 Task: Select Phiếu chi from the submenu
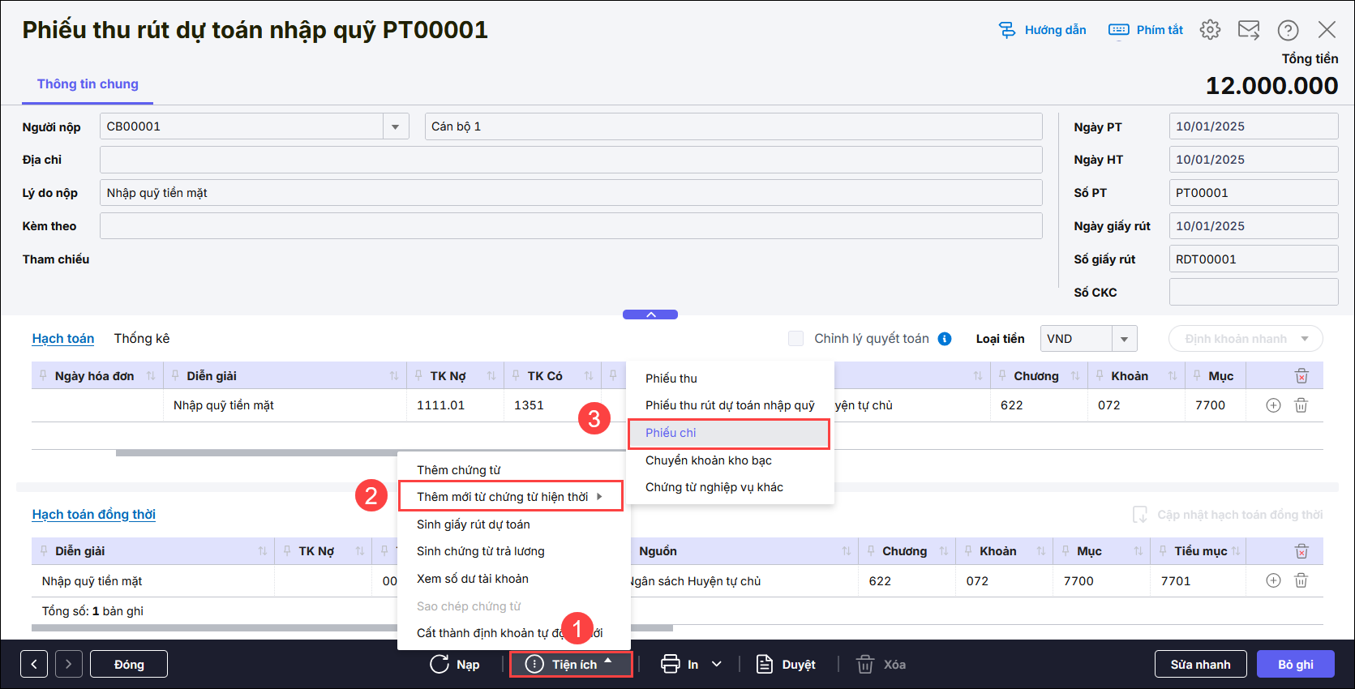(x=729, y=433)
